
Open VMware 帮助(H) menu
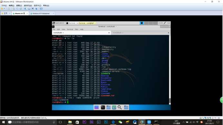46,5
